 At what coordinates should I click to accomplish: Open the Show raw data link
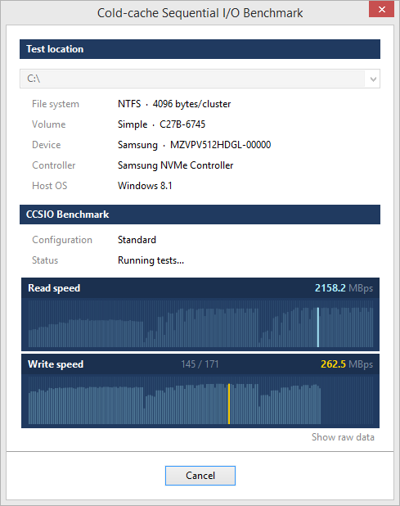pyautogui.click(x=343, y=437)
